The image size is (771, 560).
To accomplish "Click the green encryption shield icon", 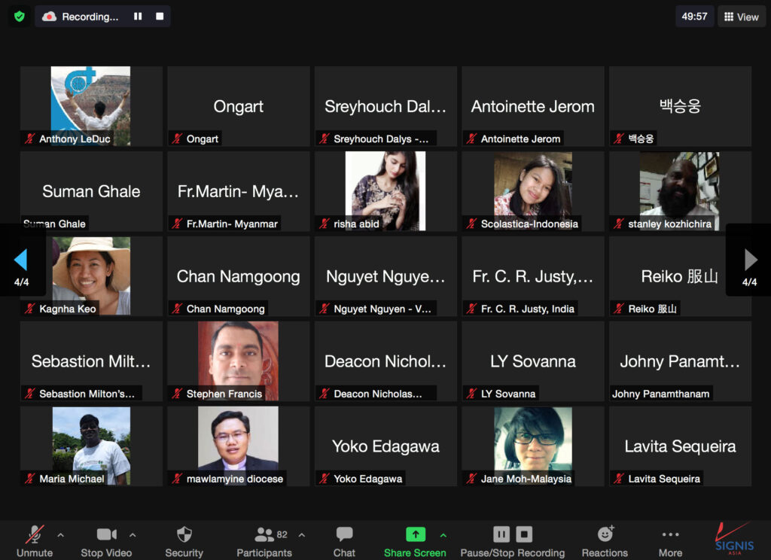I will (20, 17).
